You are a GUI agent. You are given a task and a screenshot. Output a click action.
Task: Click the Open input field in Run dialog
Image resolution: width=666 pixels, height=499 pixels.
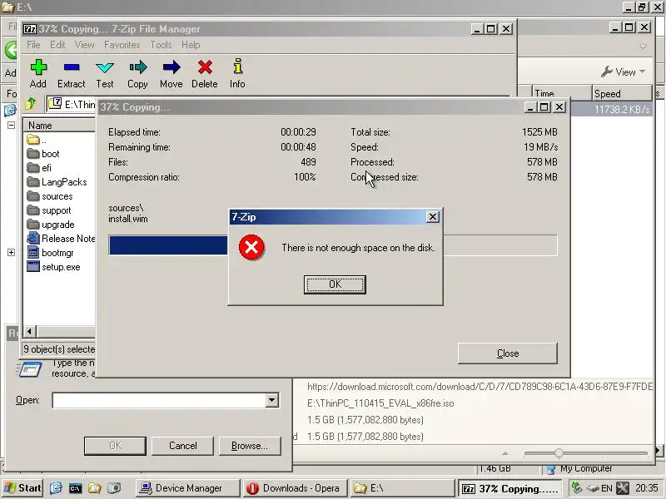[x=160, y=400]
